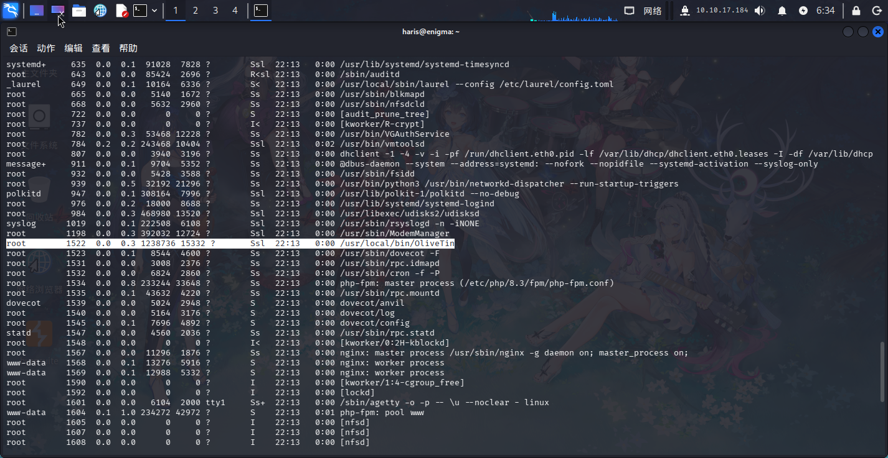Click the VPN network status icon
The height and width of the screenshot is (458, 888).
click(x=685, y=11)
